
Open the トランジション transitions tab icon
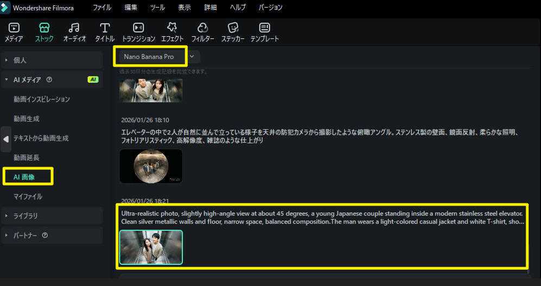click(x=138, y=28)
